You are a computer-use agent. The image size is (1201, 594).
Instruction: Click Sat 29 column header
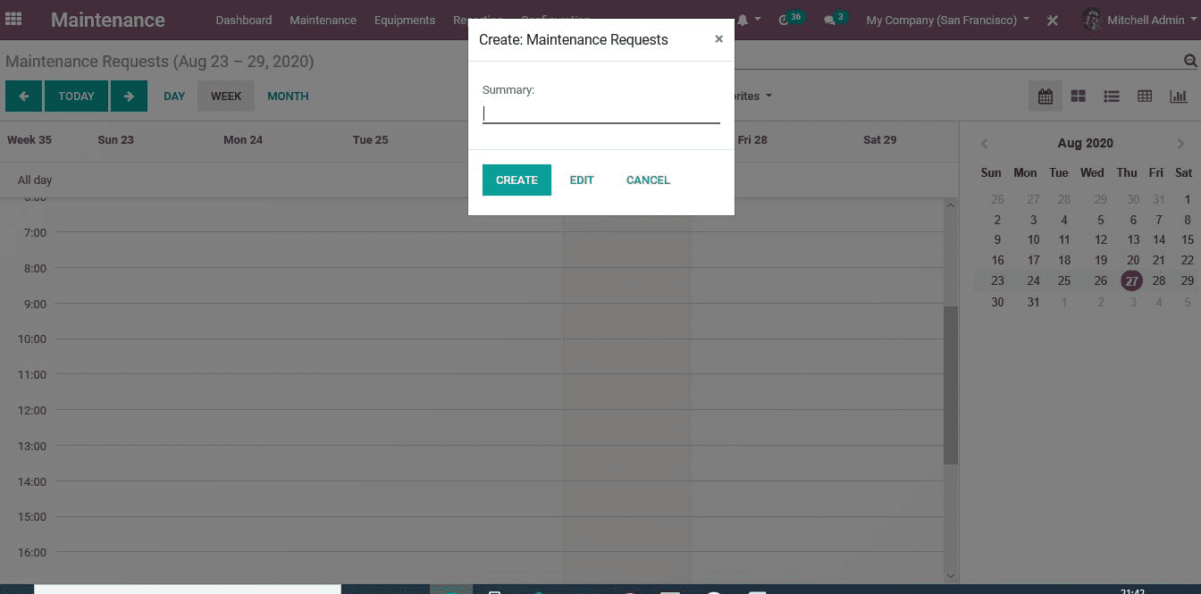(x=879, y=139)
